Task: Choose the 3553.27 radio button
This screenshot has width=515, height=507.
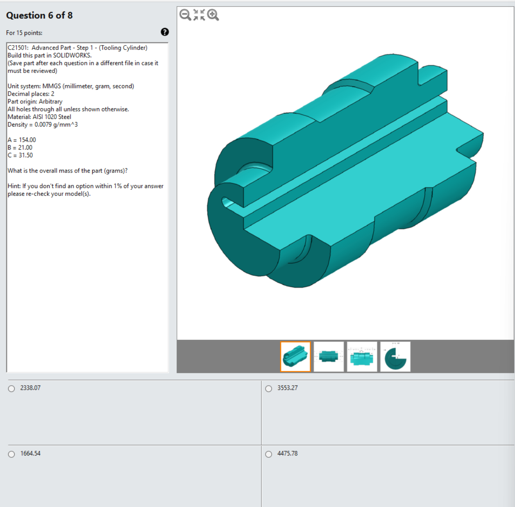Action: [x=268, y=389]
